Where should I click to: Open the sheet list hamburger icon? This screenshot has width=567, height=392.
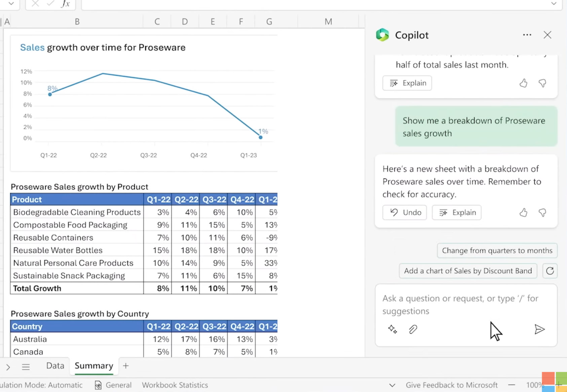26,366
